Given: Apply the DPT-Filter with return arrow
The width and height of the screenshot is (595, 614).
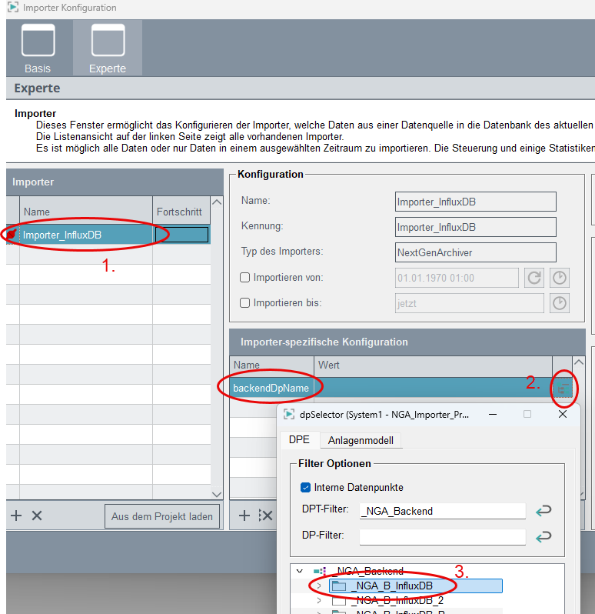Looking at the screenshot, I should pos(543,511).
